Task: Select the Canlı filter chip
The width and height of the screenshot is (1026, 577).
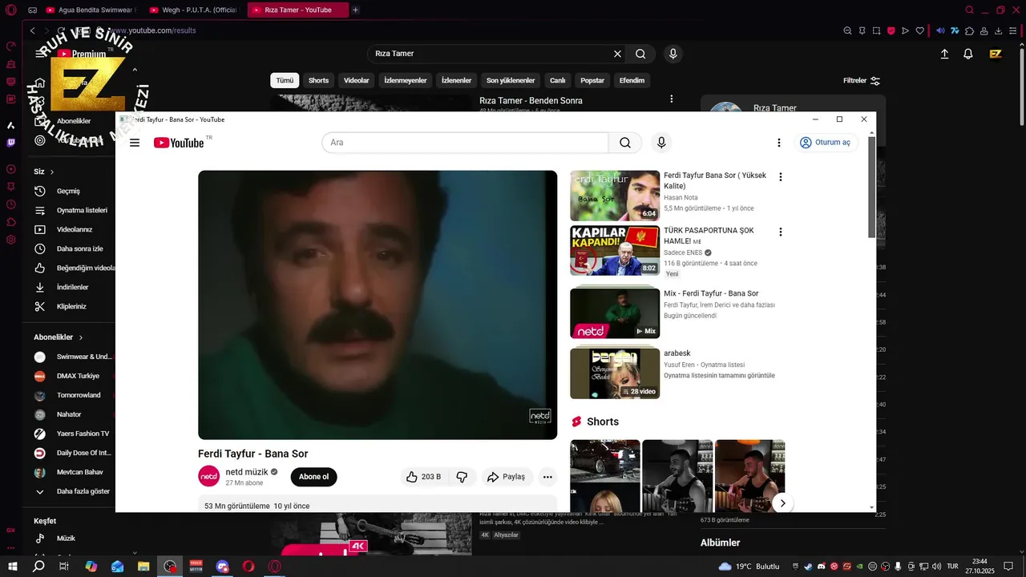Action: pos(557,80)
